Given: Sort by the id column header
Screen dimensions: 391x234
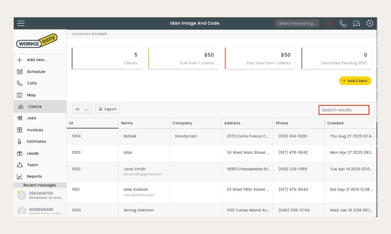Looking at the screenshot, I should [92, 123].
